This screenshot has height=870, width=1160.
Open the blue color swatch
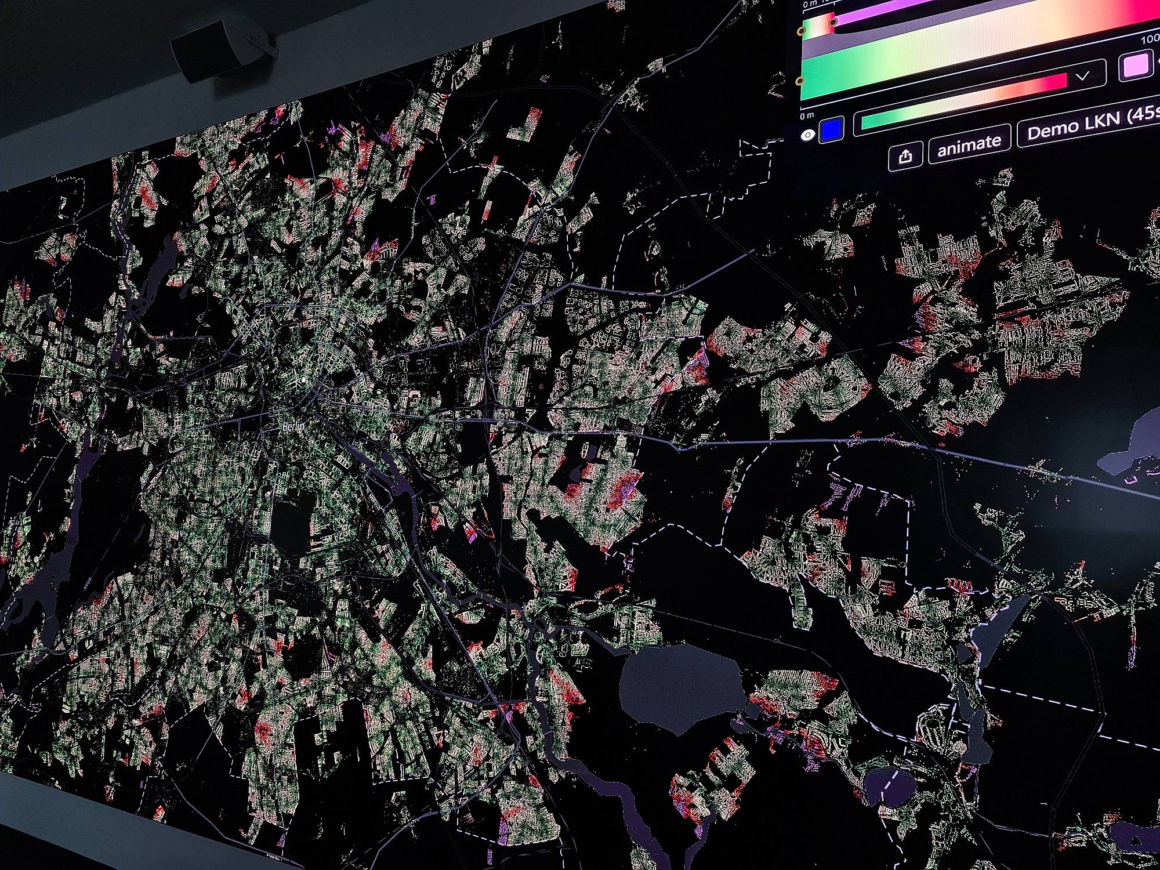832,129
